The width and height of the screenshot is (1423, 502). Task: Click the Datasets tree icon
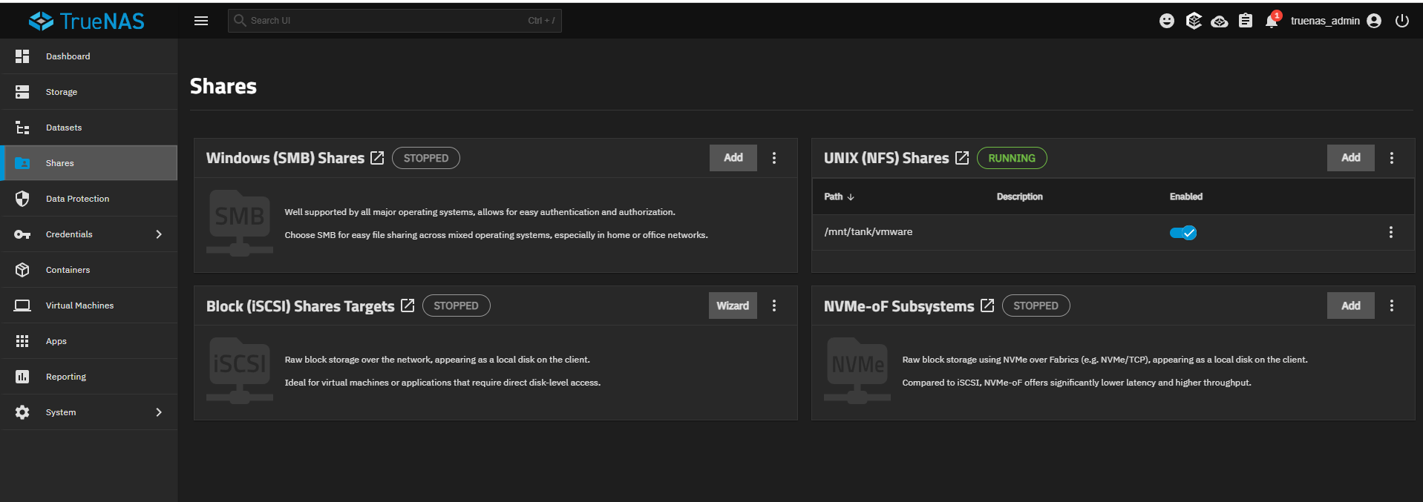[x=22, y=128]
